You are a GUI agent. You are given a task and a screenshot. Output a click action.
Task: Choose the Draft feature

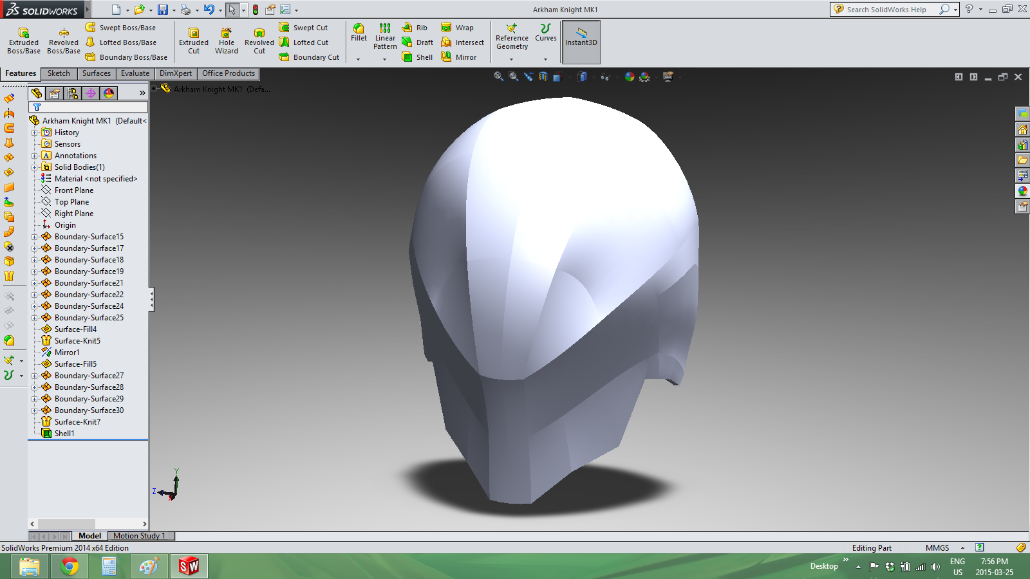click(x=418, y=42)
